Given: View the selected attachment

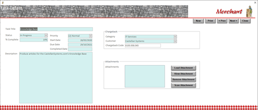Looking at the screenshot, I should pos(183,74).
